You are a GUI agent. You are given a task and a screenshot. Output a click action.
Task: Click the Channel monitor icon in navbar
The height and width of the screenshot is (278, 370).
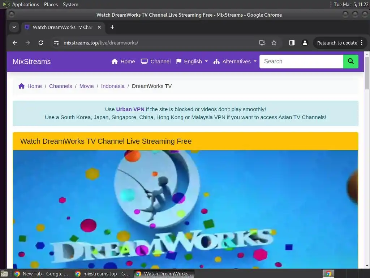tap(144, 62)
